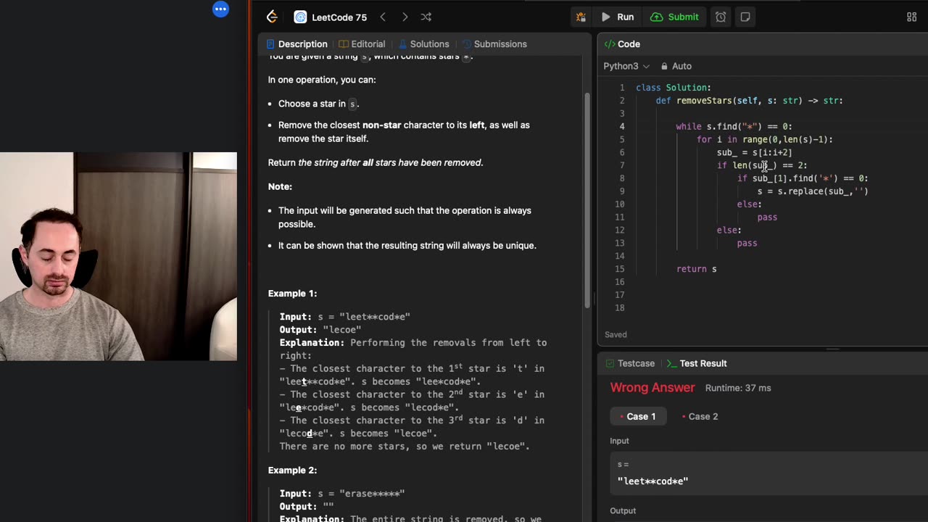
Task: Click the description panel scrollbar
Action: [x=587, y=200]
